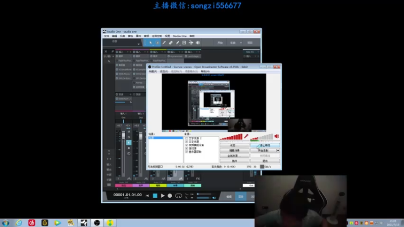
Task: Click the blue Stop button in transport
Action: pyautogui.click(x=155, y=196)
